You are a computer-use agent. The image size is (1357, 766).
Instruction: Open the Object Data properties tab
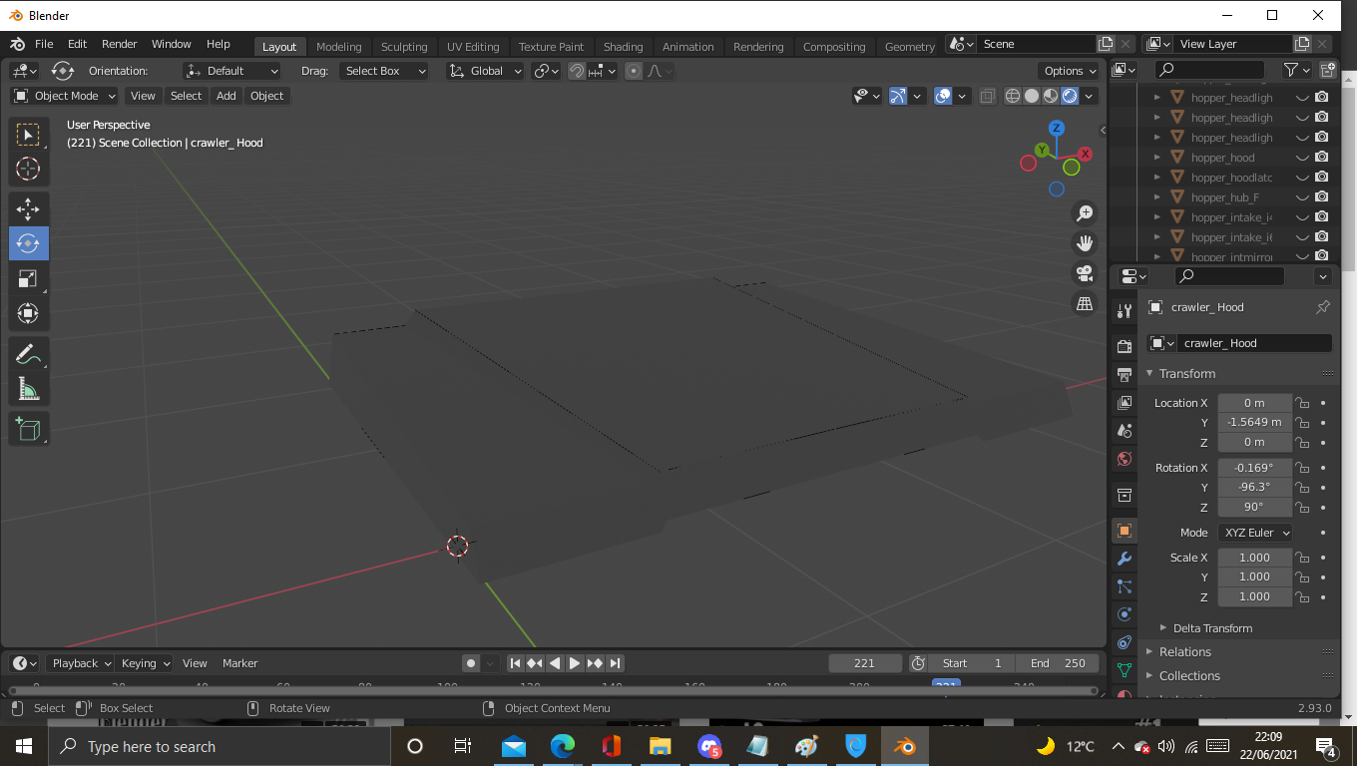[1125, 670]
